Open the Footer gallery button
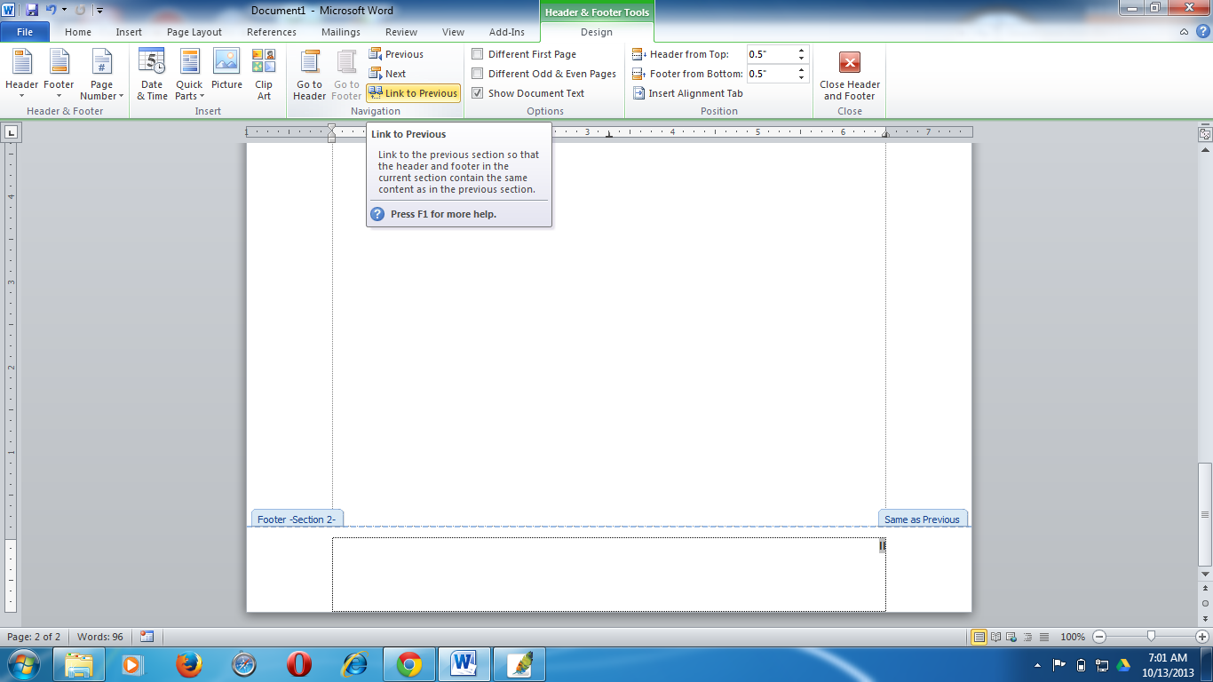Screen dimensions: 1213x682 (59, 75)
